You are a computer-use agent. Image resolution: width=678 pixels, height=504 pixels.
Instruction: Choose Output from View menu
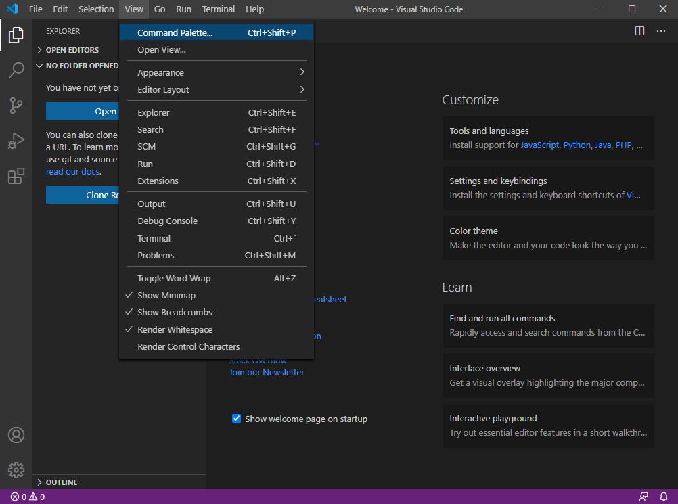pos(217,204)
